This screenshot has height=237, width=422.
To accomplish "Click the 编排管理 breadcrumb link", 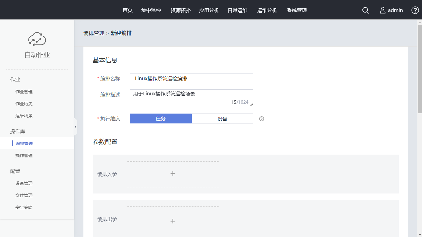I will [x=94, y=33].
